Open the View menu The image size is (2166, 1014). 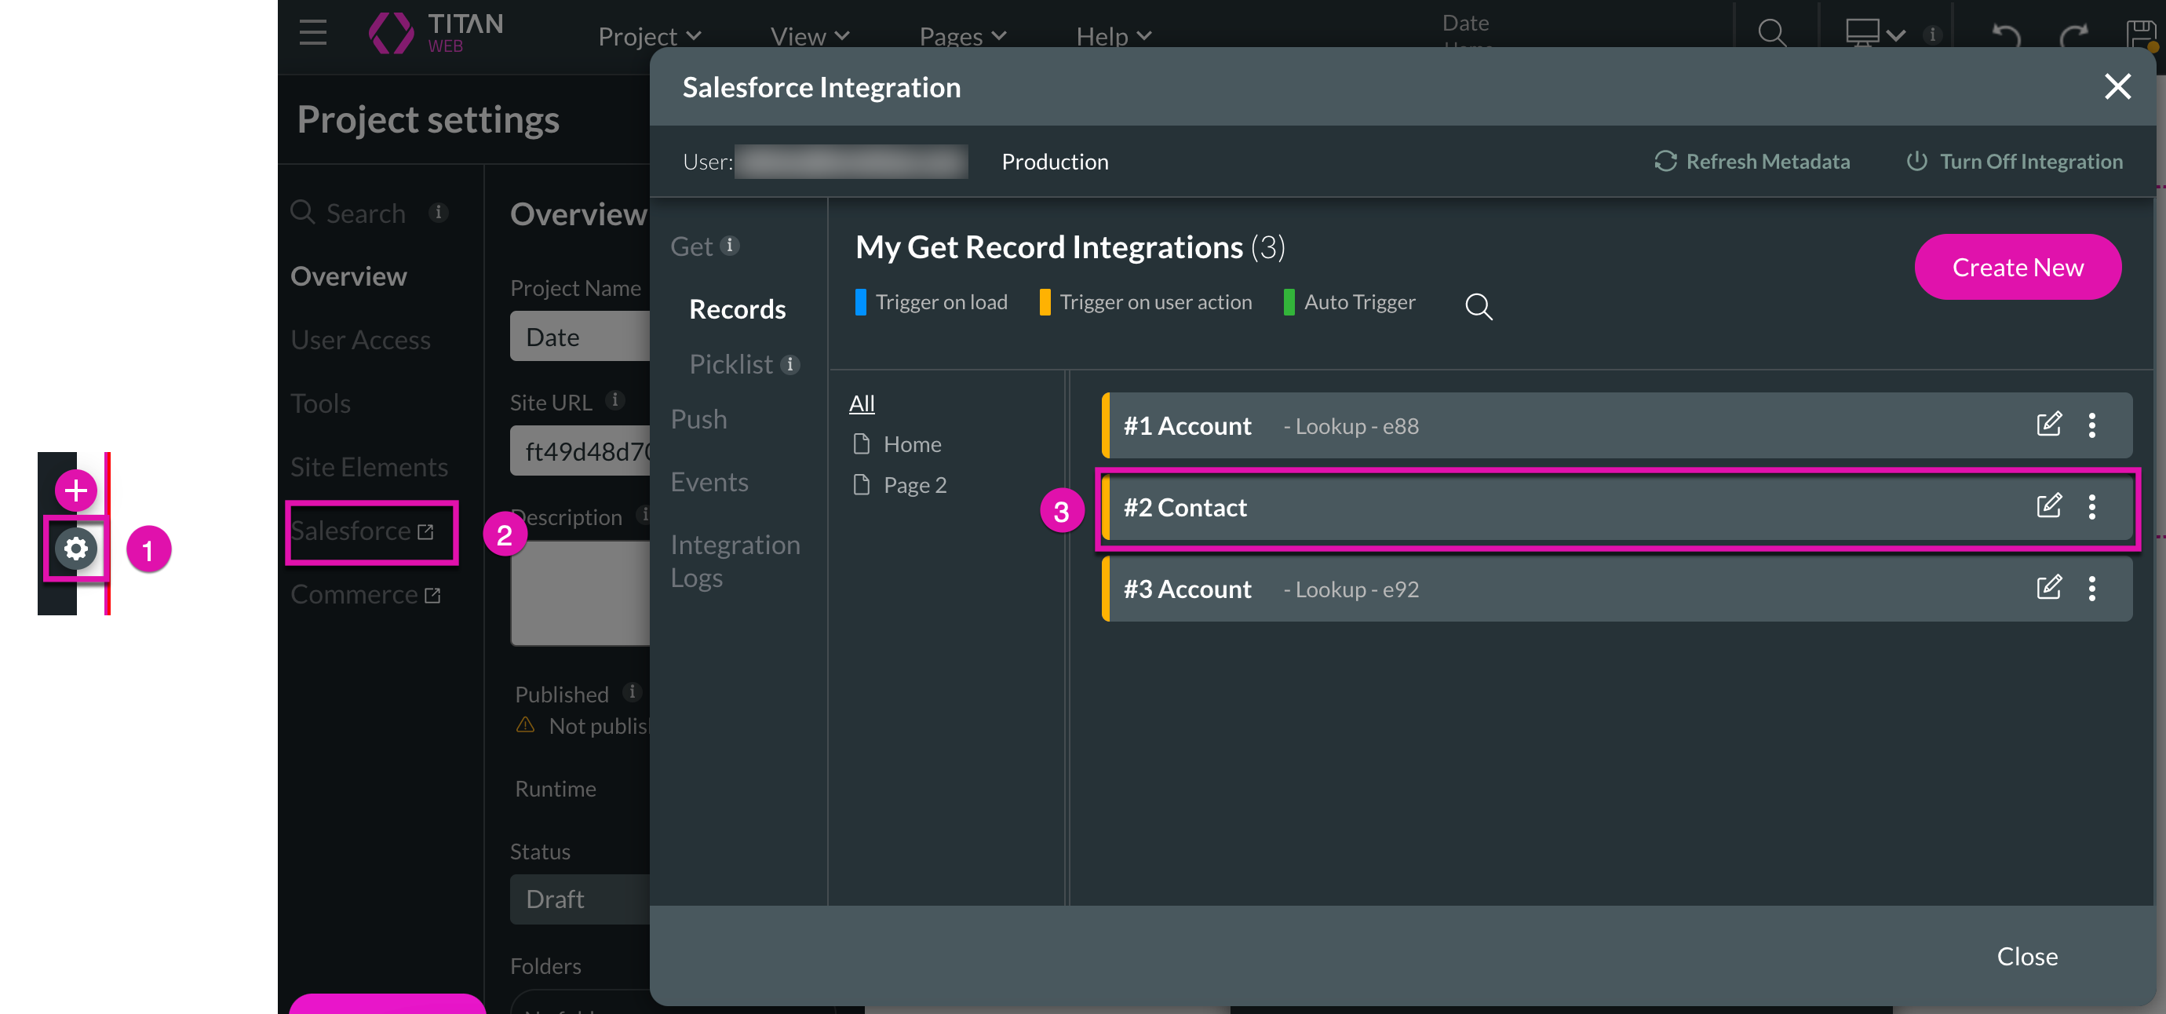pos(810,36)
